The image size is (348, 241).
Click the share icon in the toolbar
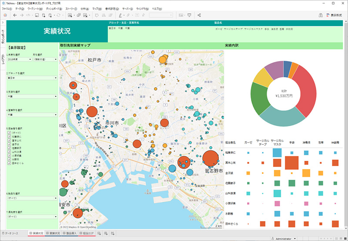point(199,15)
